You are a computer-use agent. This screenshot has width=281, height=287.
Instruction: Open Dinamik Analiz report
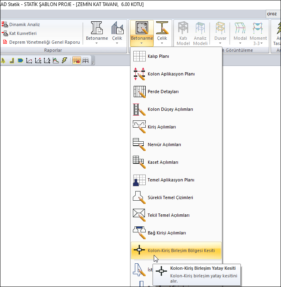(x=21, y=24)
